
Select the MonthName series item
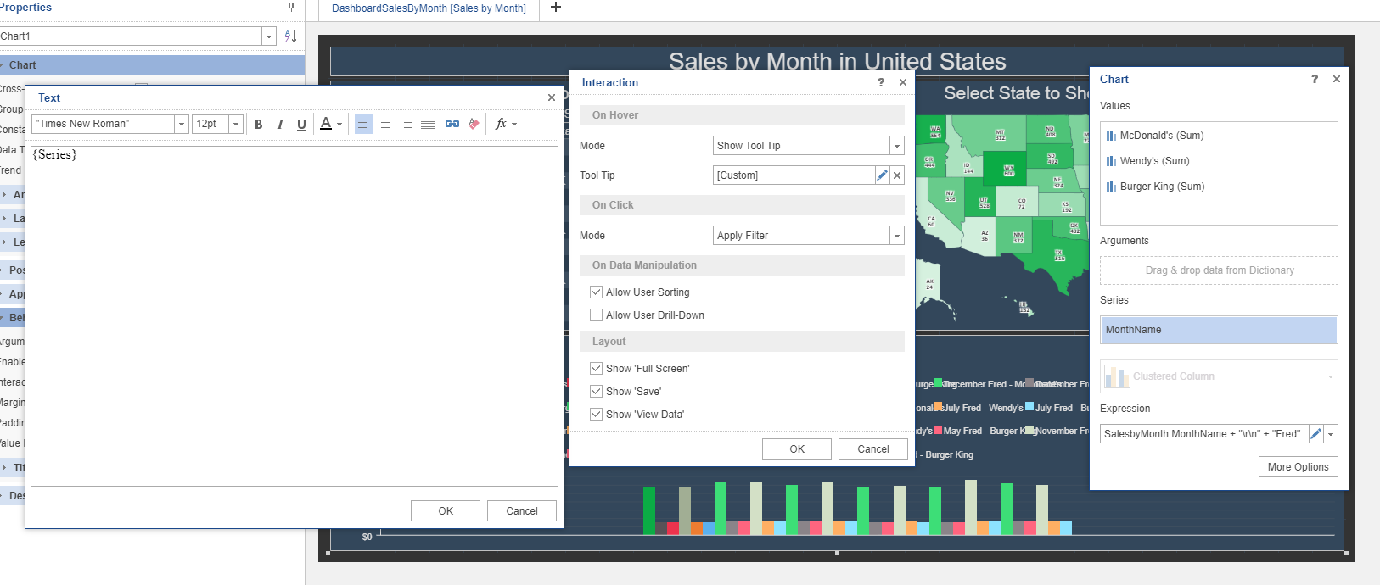1219,330
